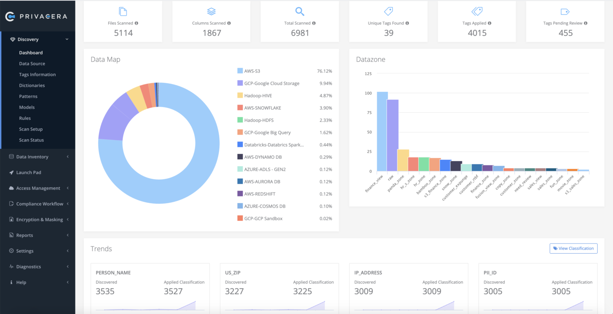Expand the Access Management section
The image size is (613, 314).
(x=67, y=188)
